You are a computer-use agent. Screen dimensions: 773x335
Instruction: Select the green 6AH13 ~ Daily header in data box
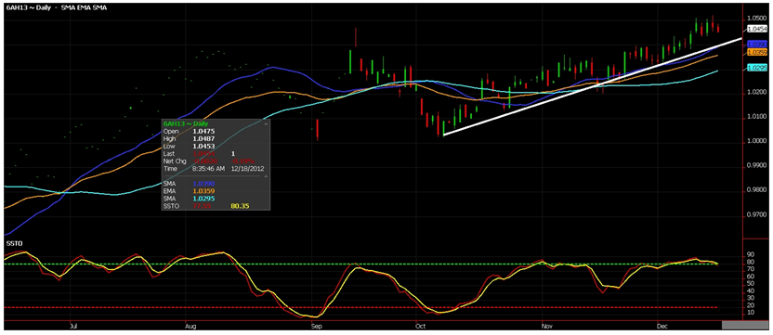pyautogui.click(x=186, y=123)
